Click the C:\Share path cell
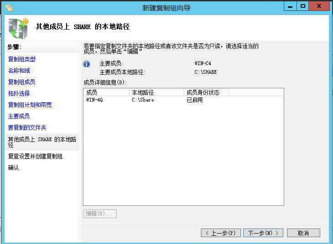This screenshot has height=244, width=333. tap(143, 100)
